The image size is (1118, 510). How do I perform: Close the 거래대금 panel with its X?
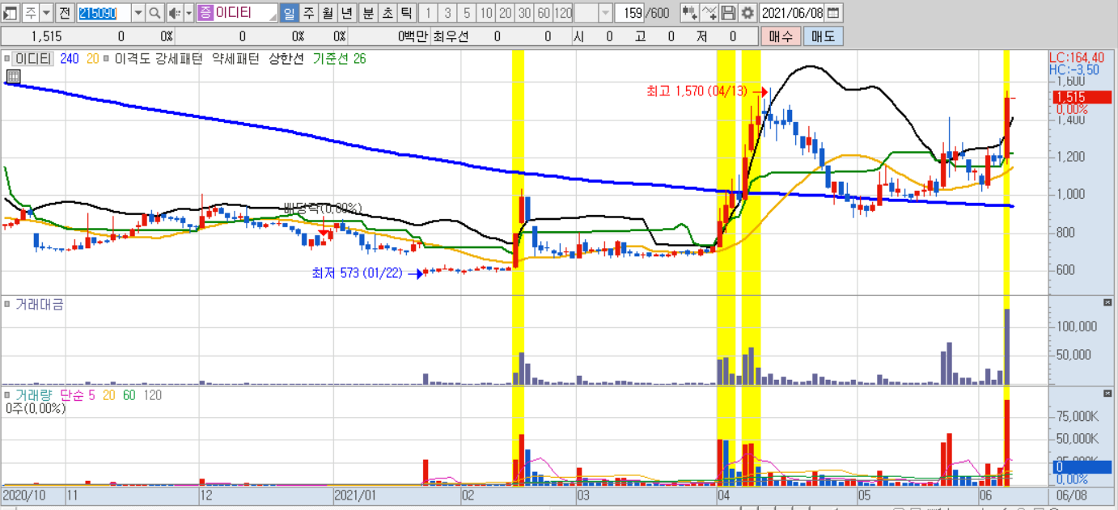pyautogui.click(x=1107, y=302)
